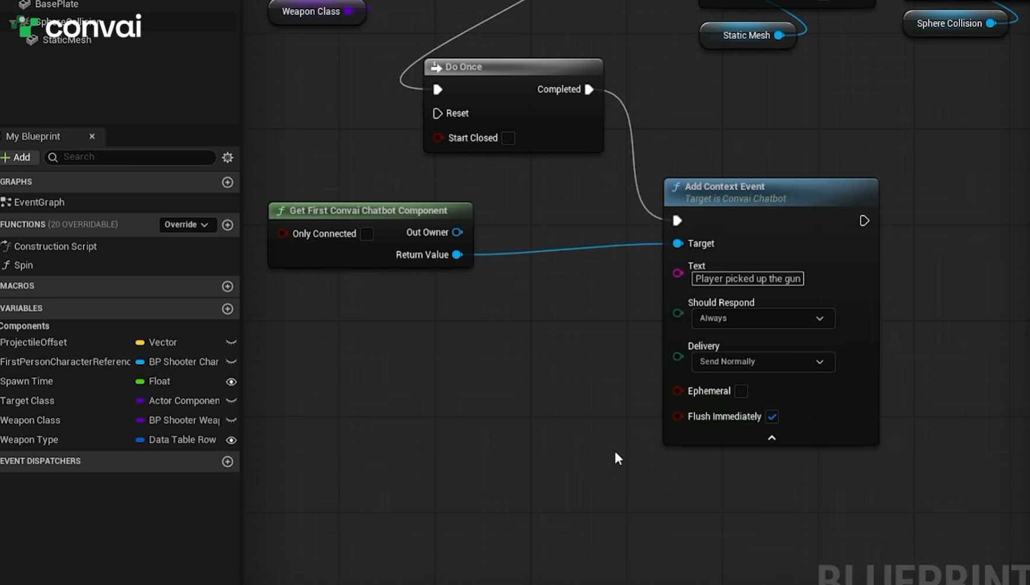The height and width of the screenshot is (585, 1030).
Task: Click the Static Mesh node output pin
Action: click(779, 36)
